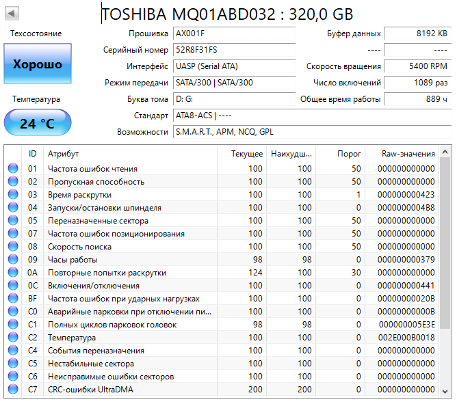Click raw value 002E000B0018 of Температура
This screenshot has width=457, height=404.
[406, 338]
